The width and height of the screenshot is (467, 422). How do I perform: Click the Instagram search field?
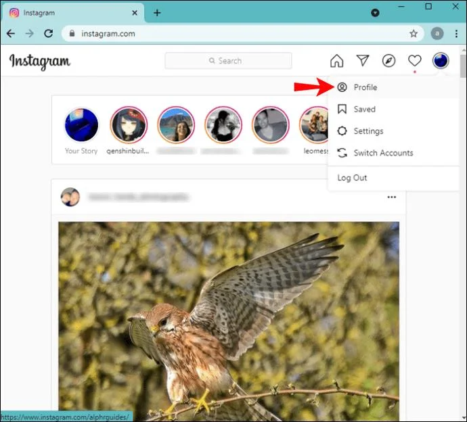click(229, 61)
